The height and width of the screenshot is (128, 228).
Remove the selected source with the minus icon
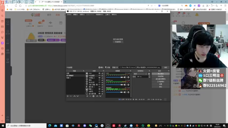90,96
